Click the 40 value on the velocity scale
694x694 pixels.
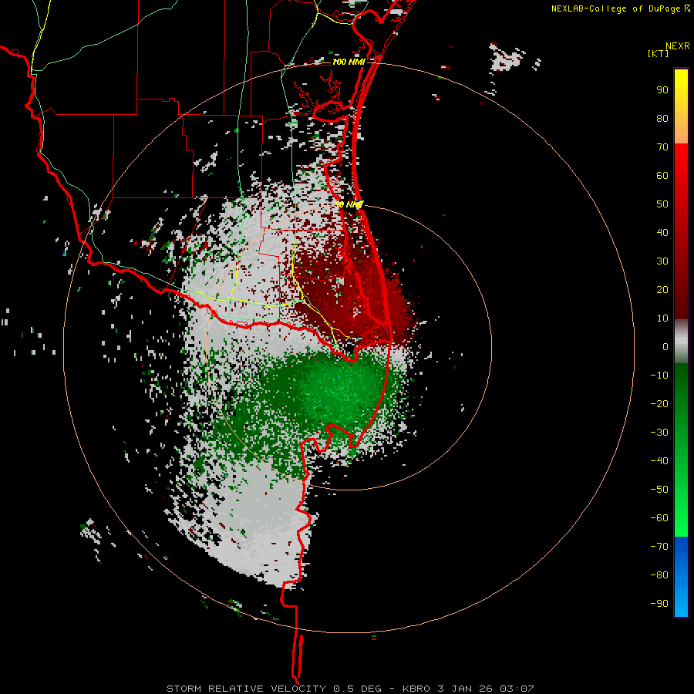pos(662,232)
